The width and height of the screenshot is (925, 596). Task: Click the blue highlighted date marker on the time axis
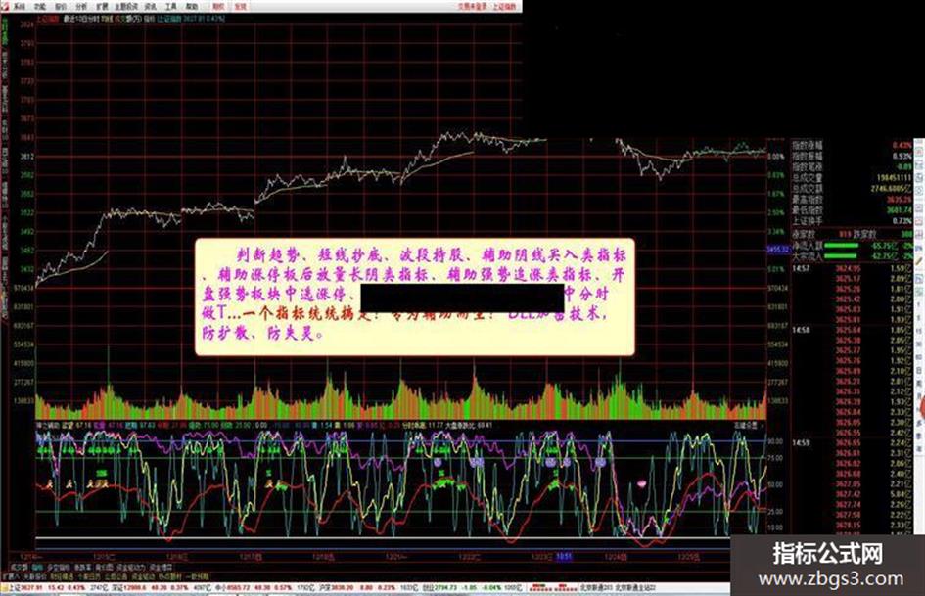564,556
